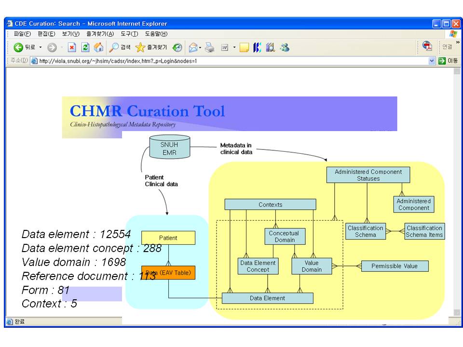Screen dimensions: 463x347
Task: Click the CHMR Curation Tool banner title
Action: coord(147,111)
